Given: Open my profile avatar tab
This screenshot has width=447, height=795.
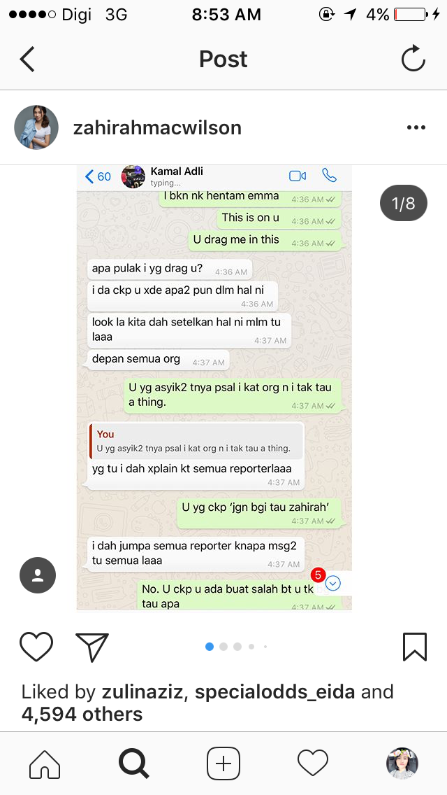Looking at the screenshot, I should pos(402,763).
